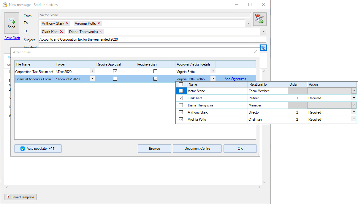
Task: Click the Insert template button
Action: point(20,197)
